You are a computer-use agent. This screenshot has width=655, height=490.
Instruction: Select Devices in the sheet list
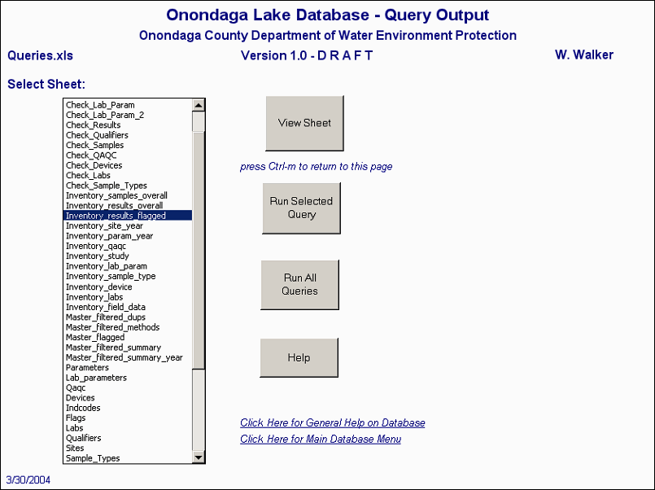128,398
